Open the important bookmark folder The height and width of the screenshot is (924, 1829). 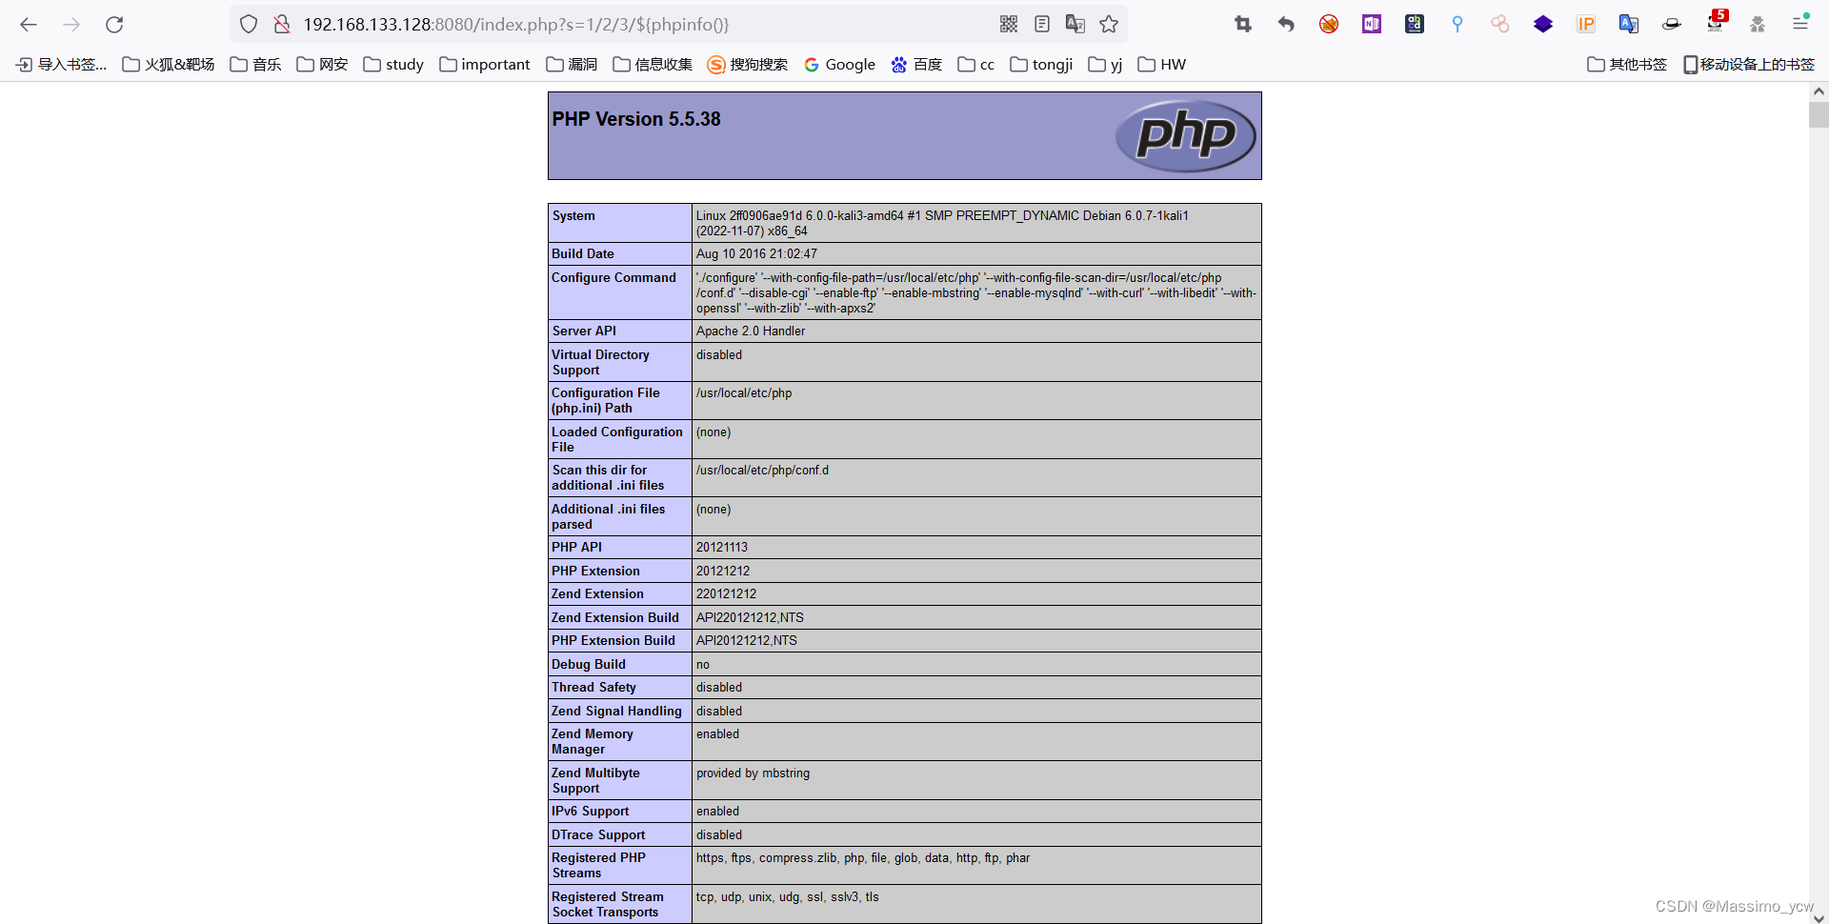click(485, 65)
